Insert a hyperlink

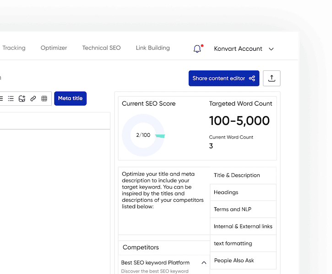(x=33, y=99)
